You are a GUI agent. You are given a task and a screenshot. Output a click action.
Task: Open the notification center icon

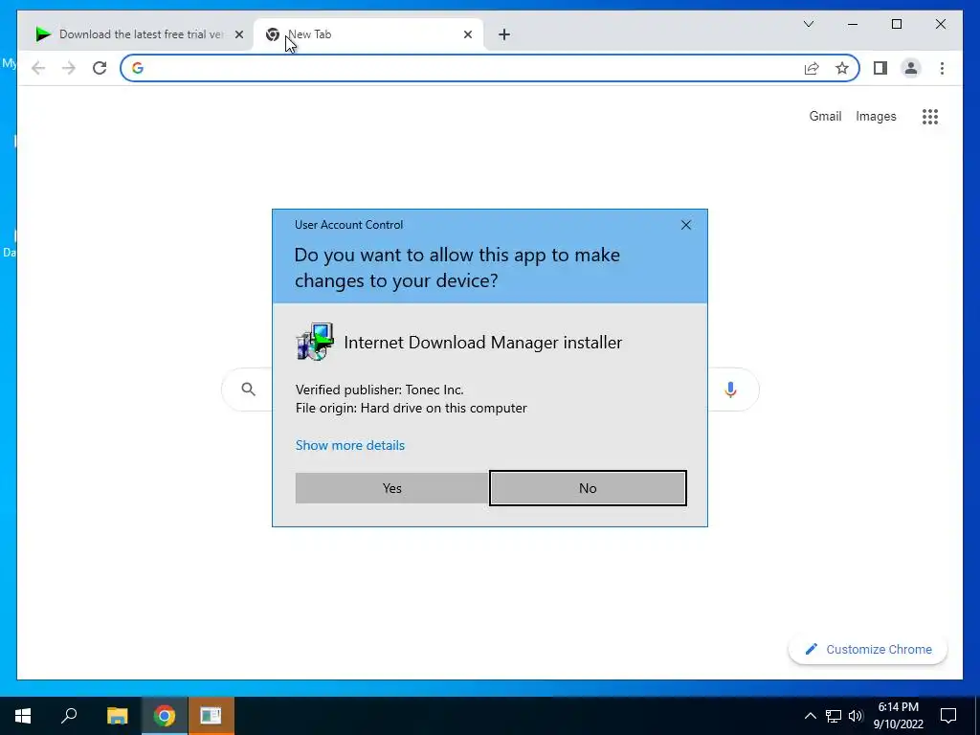click(x=948, y=716)
